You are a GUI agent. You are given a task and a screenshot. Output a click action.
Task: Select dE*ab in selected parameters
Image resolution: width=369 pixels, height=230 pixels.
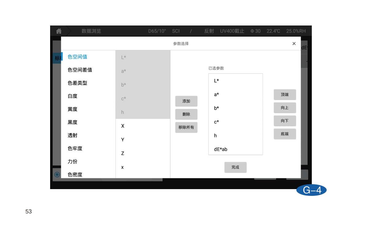(x=221, y=149)
